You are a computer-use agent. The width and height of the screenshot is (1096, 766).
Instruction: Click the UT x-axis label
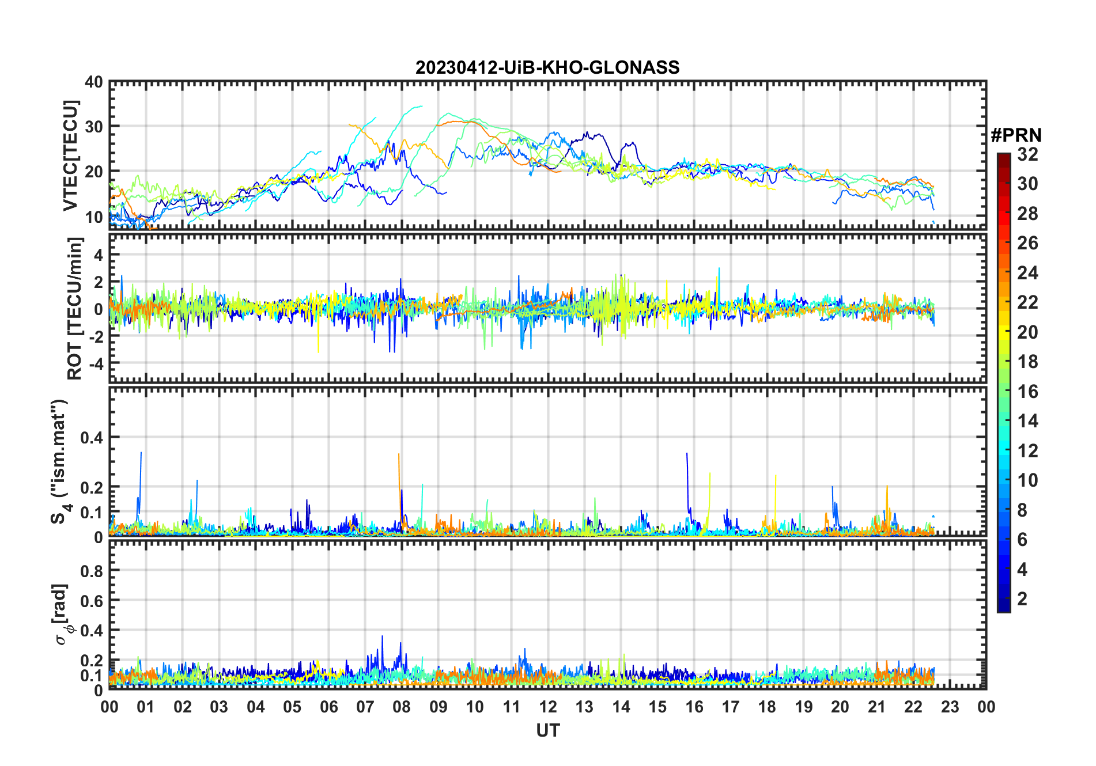(547, 730)
